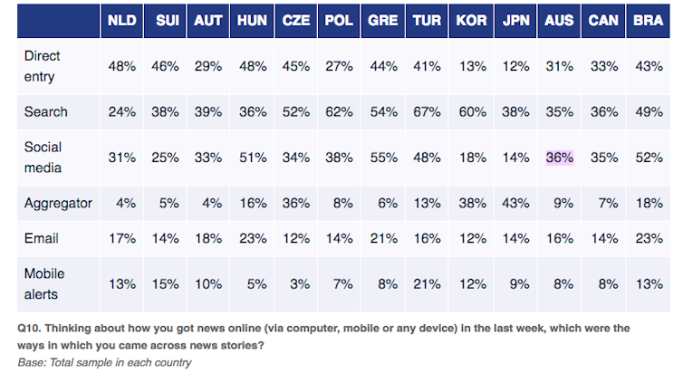This screenshot has width=683, height=374.
Task: Click the Aggregator row label
Action: (x=58, y=203)
